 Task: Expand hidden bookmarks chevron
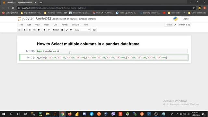(184, 13)
